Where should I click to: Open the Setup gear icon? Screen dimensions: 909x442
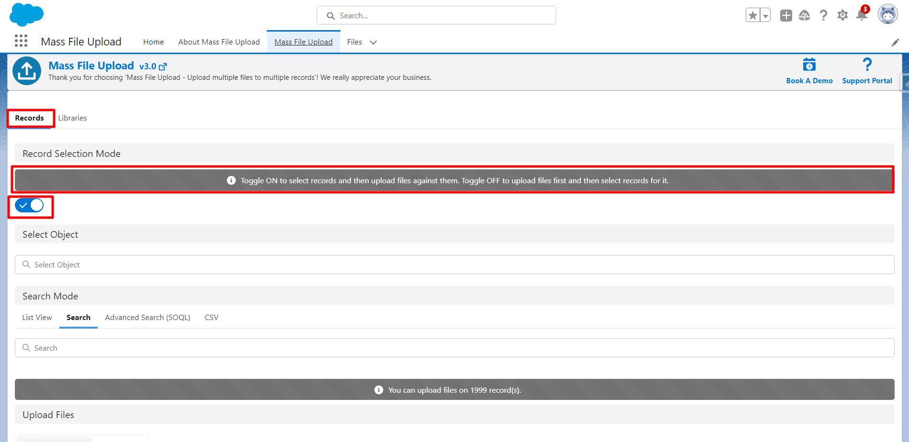pyautogui.click(x=842, y=15)
